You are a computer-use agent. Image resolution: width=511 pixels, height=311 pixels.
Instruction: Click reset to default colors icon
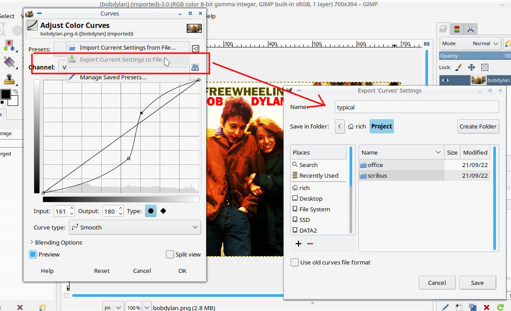[x=3, y=103]
